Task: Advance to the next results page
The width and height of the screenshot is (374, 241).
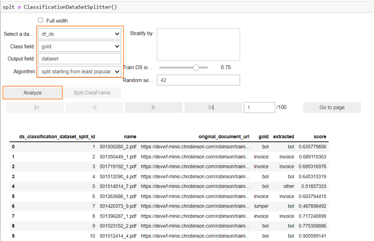Action: click(x=154, y=108)
